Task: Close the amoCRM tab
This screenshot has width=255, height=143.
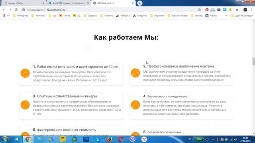Action: pos(88,3)
